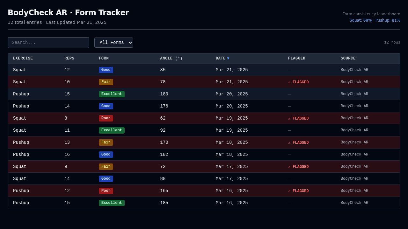This screenshot has height=229, width=408.
Task: Click Good badge on Pushup 16-rep row
Action: [x=106, y=155]
